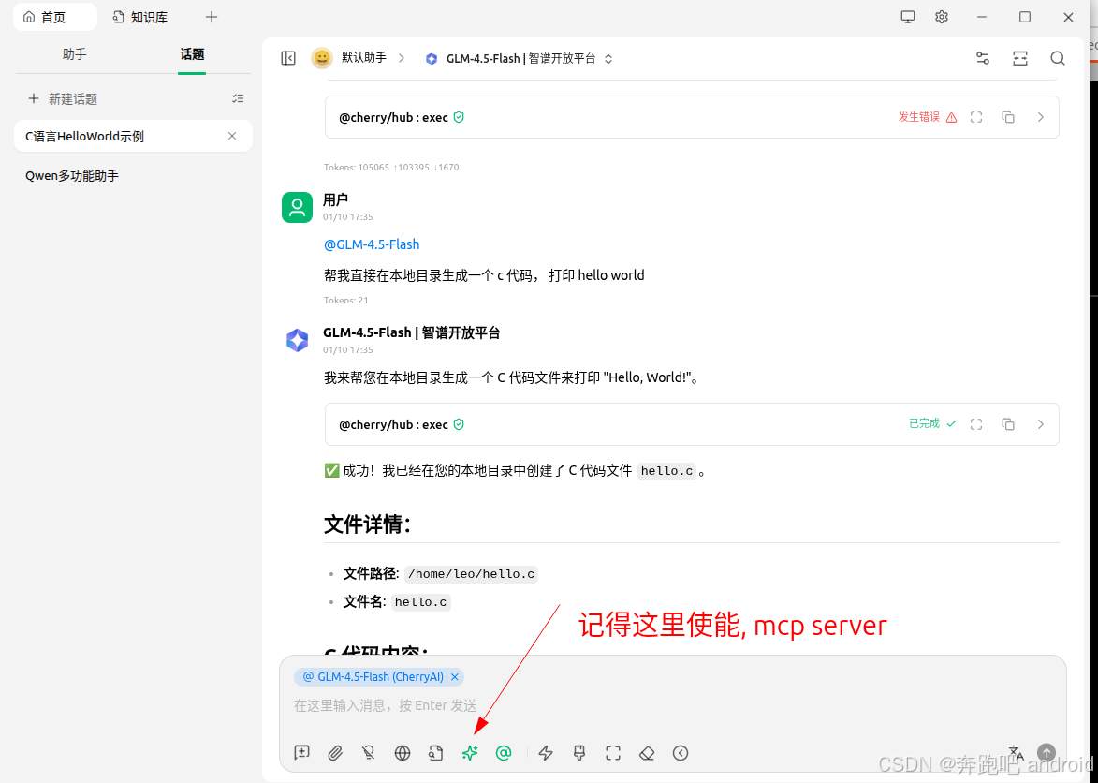Open the GLM-4.5-Flash model selector dropdown
This screenshot has height=783, width=1098.
pyautogui.click(x=520, y=59)
